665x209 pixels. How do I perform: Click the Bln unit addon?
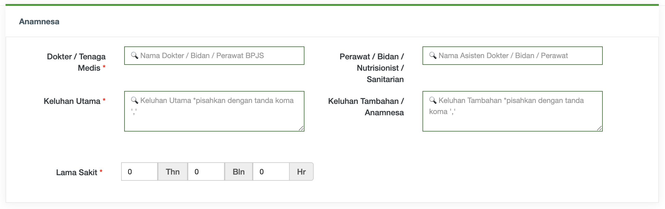click(239, 172)
